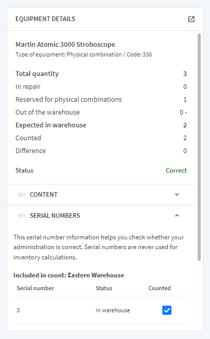
Task: Click the CONTENT section header
Action: click(101, 195)
